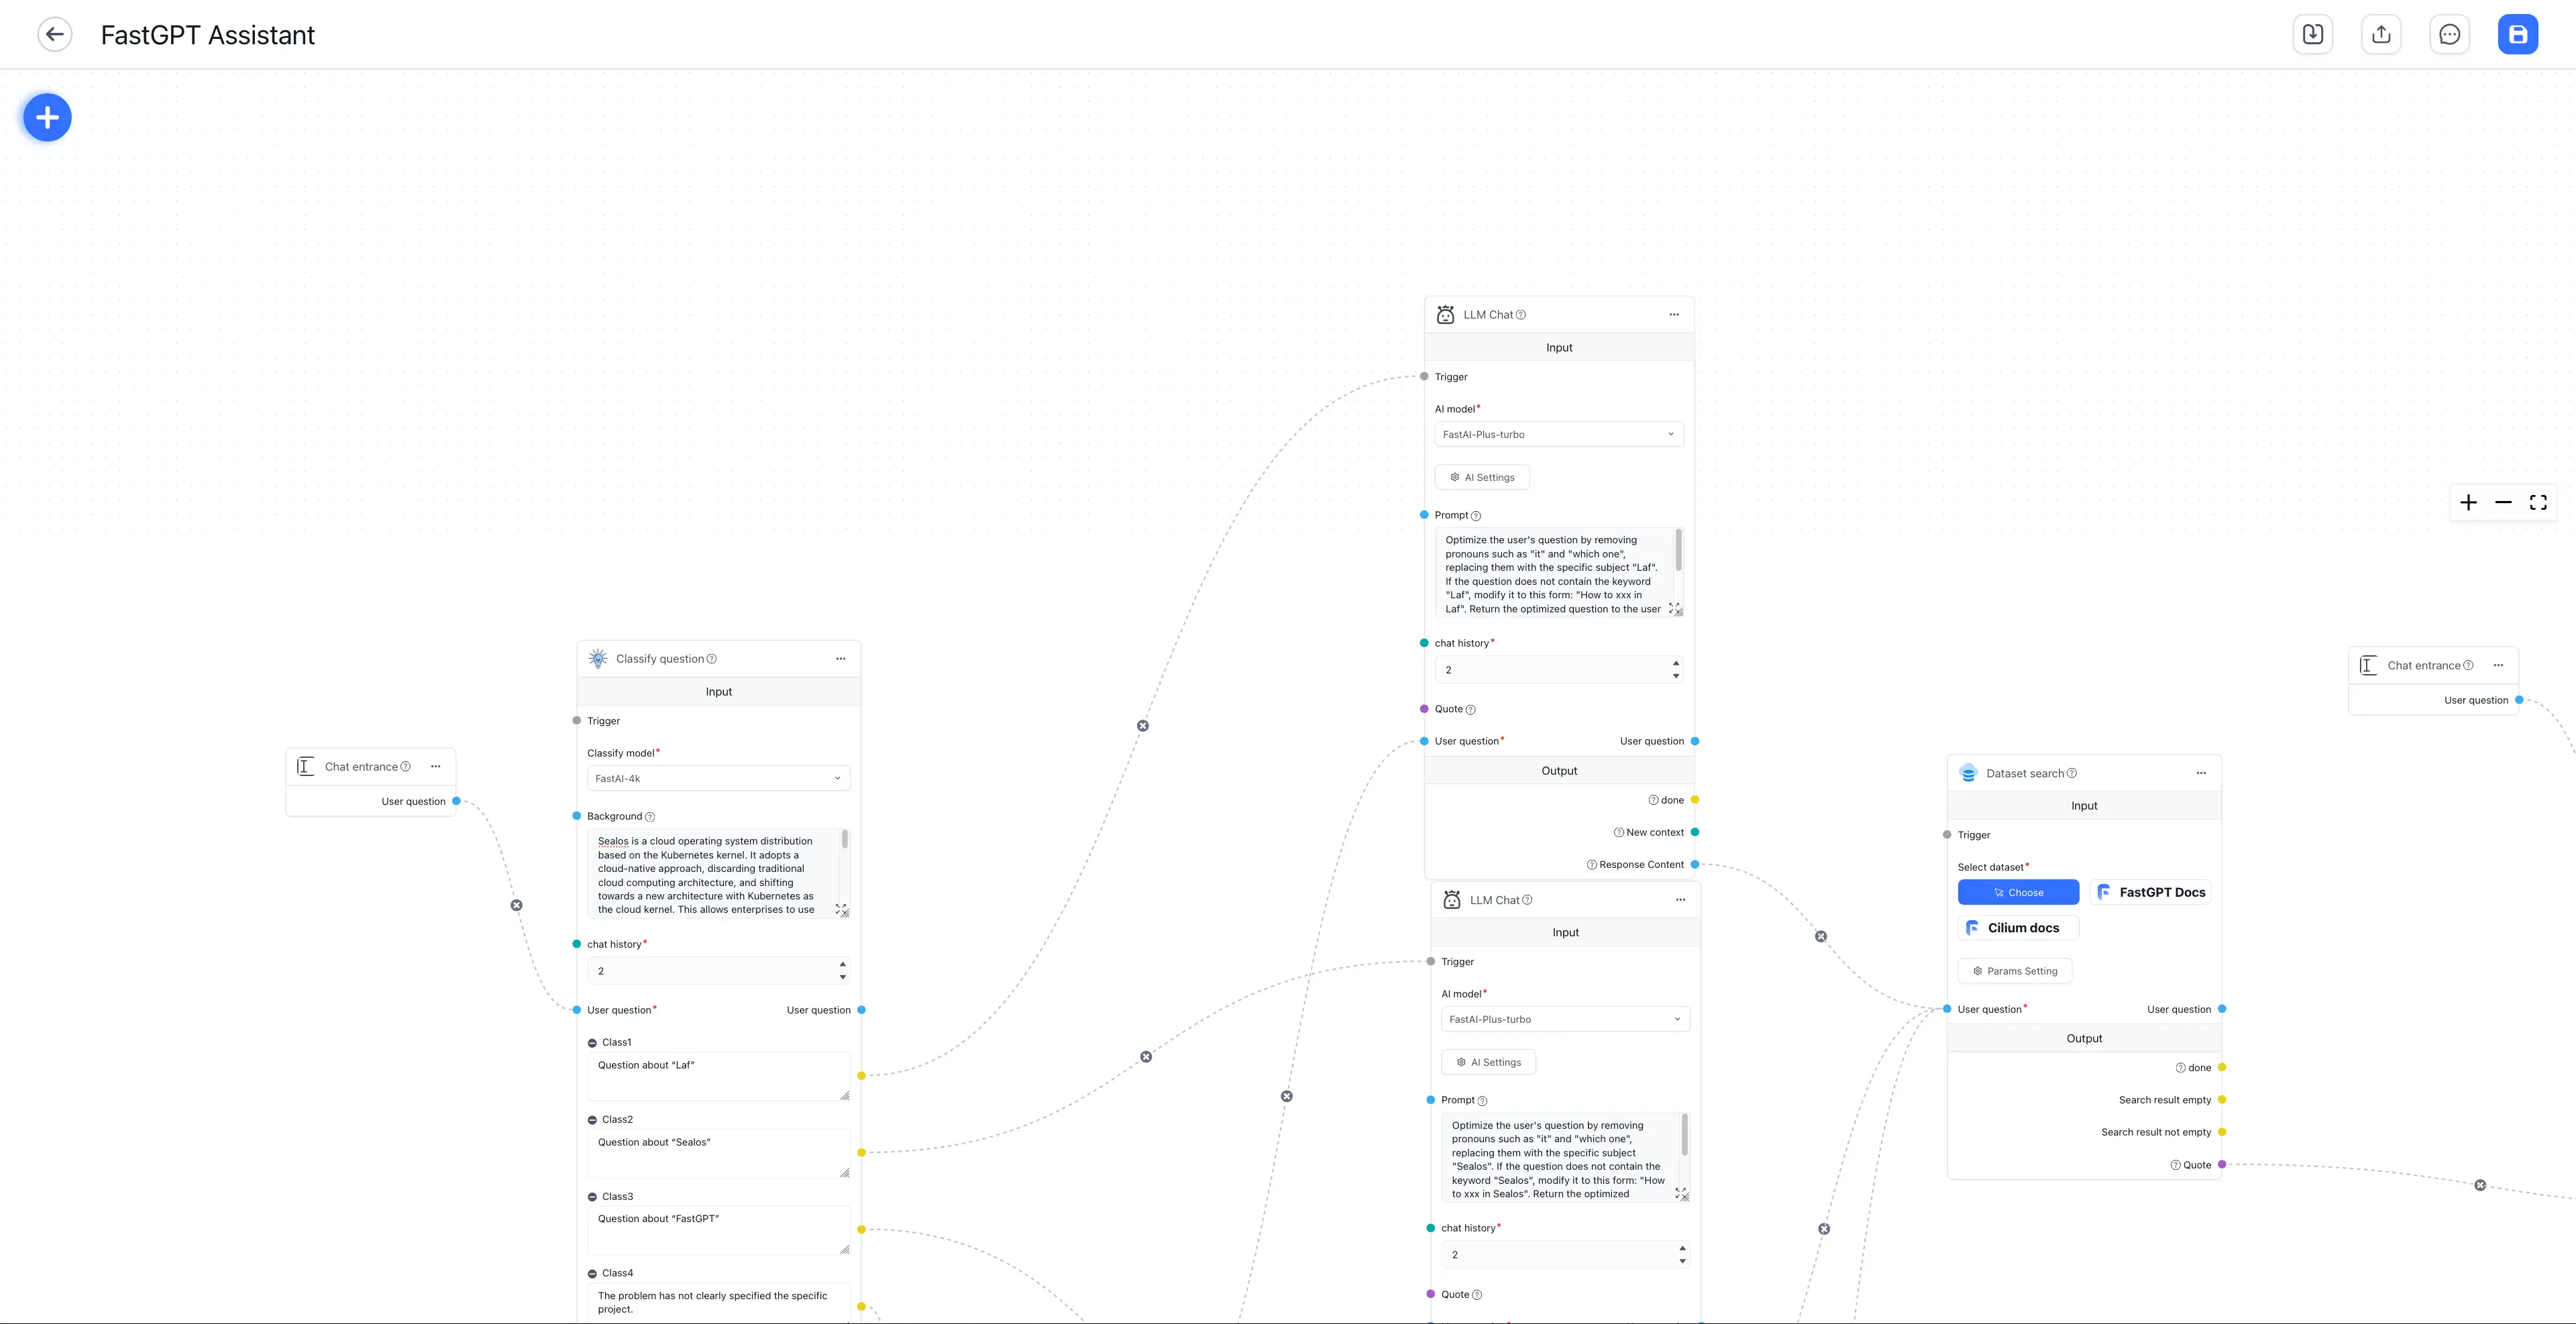The height and width of the screenshot is (1324, 2576).
Task: Open the Dataset search node three-dot menu
Action: [2200, 773]
